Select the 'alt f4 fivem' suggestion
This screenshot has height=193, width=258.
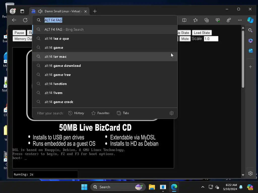pos(105,93)
